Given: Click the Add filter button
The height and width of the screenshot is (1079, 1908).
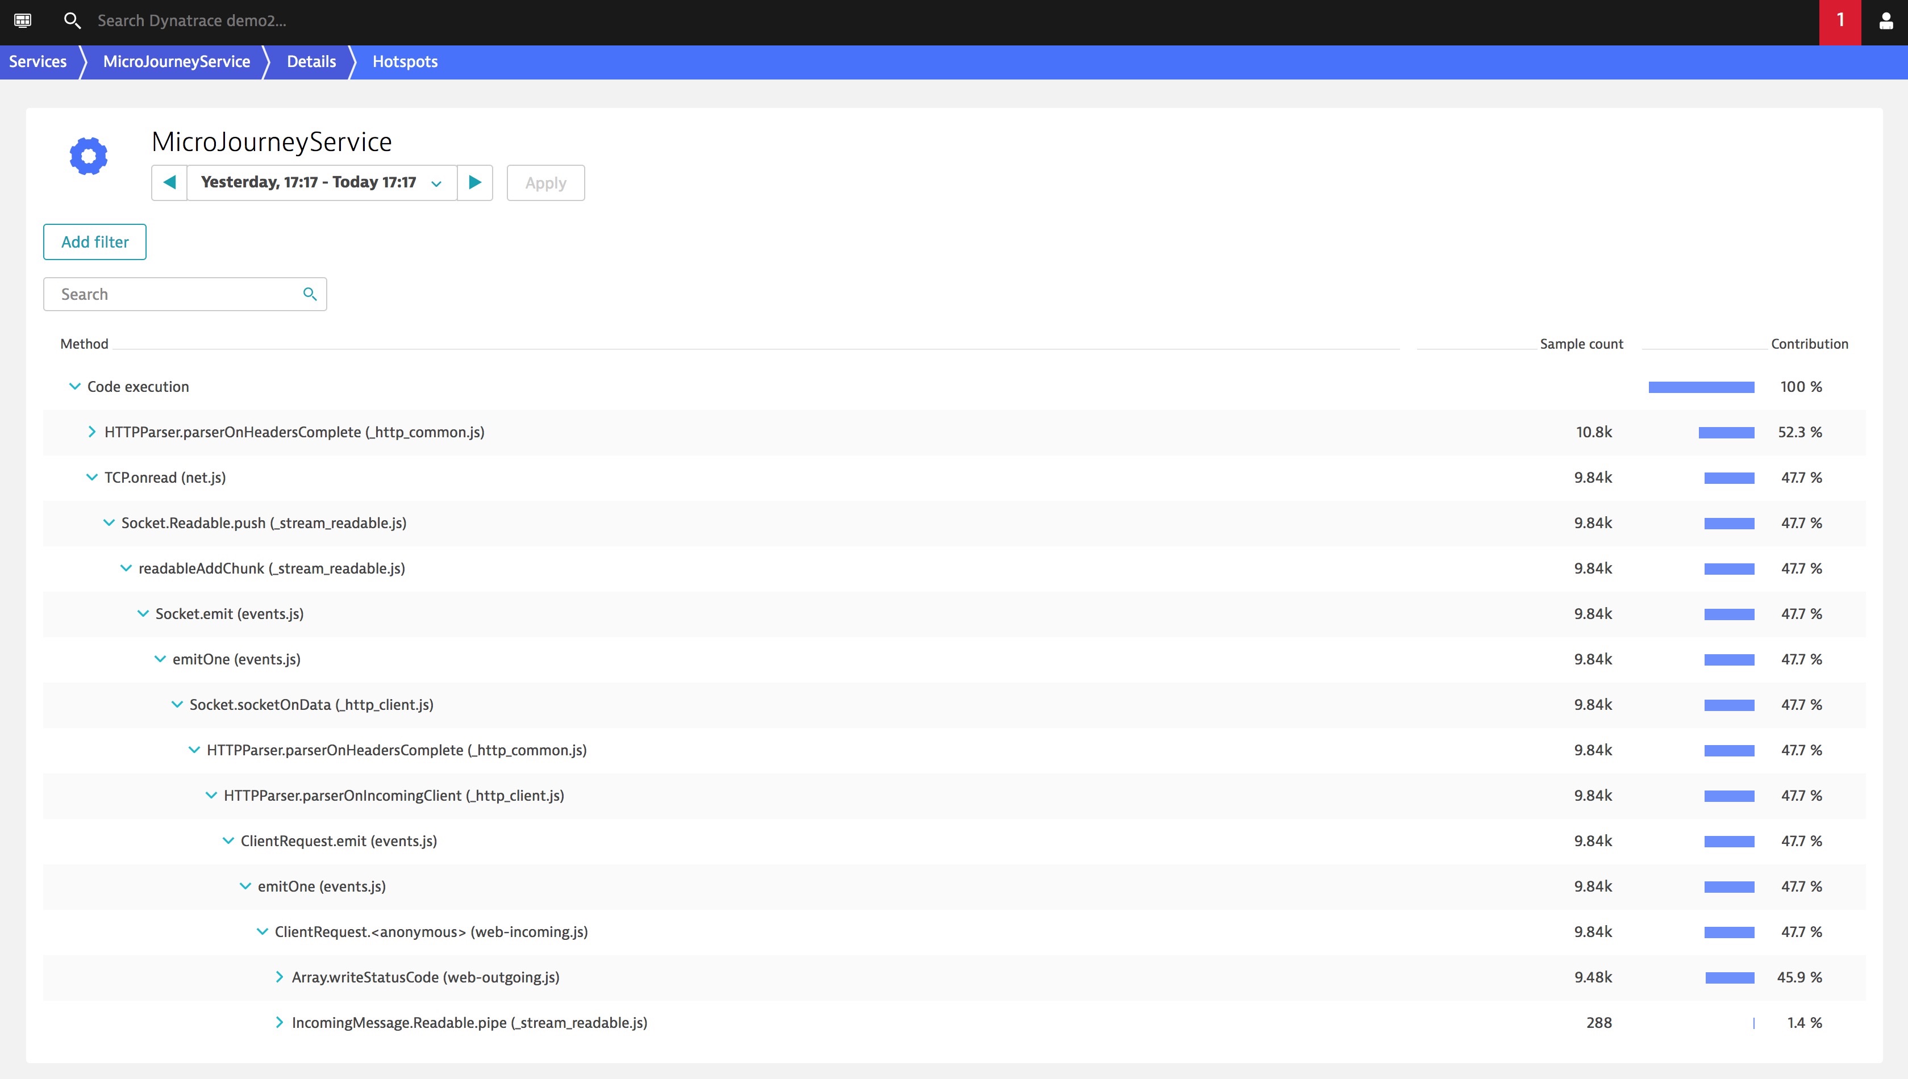Looking at the screenshot, I should (x=95, y=241).
